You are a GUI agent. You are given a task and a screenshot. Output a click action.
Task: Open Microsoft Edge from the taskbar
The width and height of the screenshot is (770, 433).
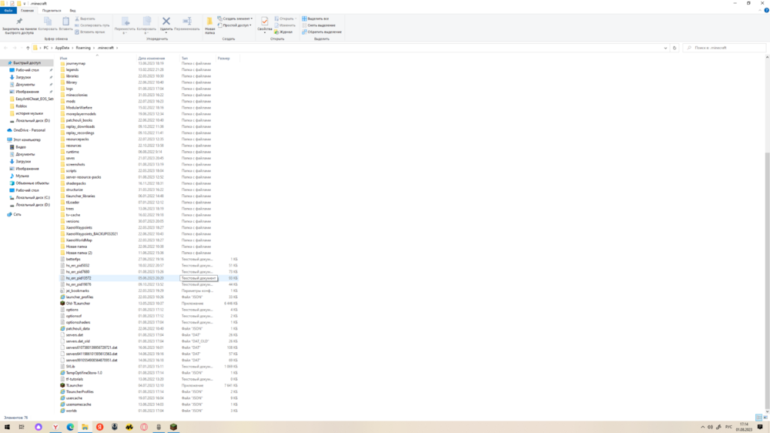tap(70, 427)
